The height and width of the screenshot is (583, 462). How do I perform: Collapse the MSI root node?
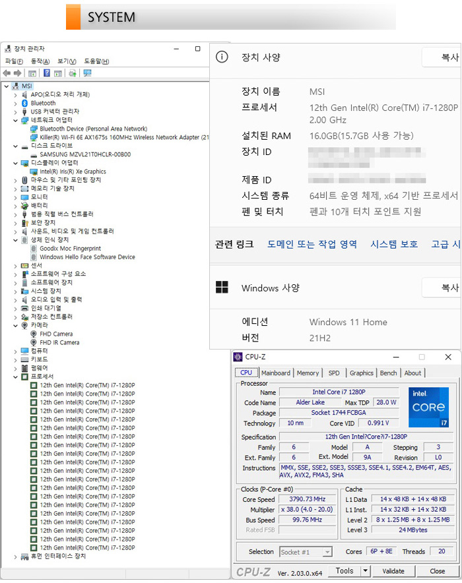click(x=7, y=86)
